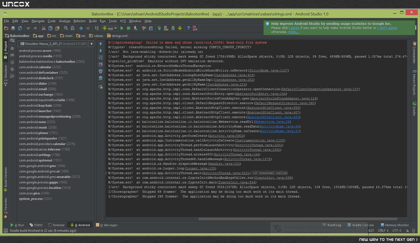Click logcat Up the stack trace arrow

pos(101,44)
